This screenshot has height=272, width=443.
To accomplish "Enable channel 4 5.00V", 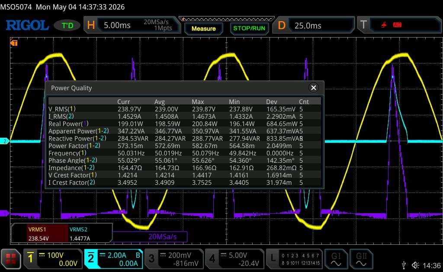I will (x=234, y=259).
